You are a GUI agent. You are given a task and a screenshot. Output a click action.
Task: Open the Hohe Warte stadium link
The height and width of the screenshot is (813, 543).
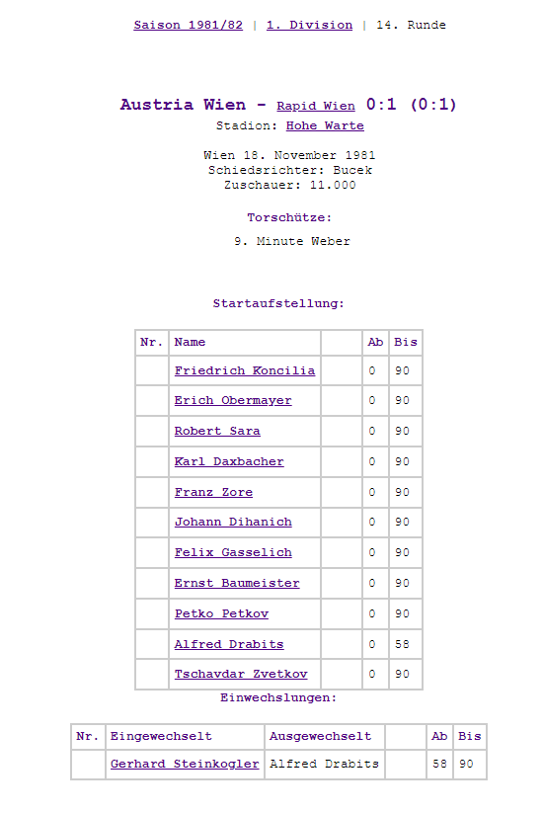[325, 125]
